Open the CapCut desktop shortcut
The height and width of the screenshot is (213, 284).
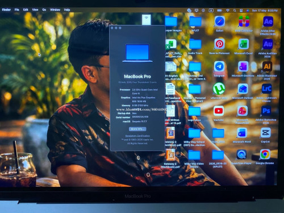point(265,133)
